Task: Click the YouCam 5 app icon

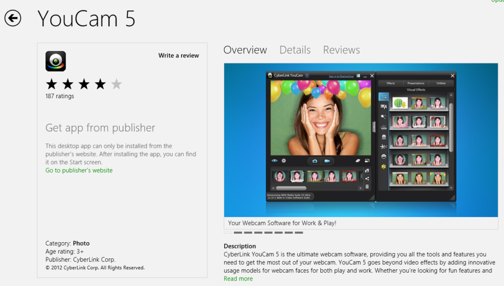Action: point(56,61)
